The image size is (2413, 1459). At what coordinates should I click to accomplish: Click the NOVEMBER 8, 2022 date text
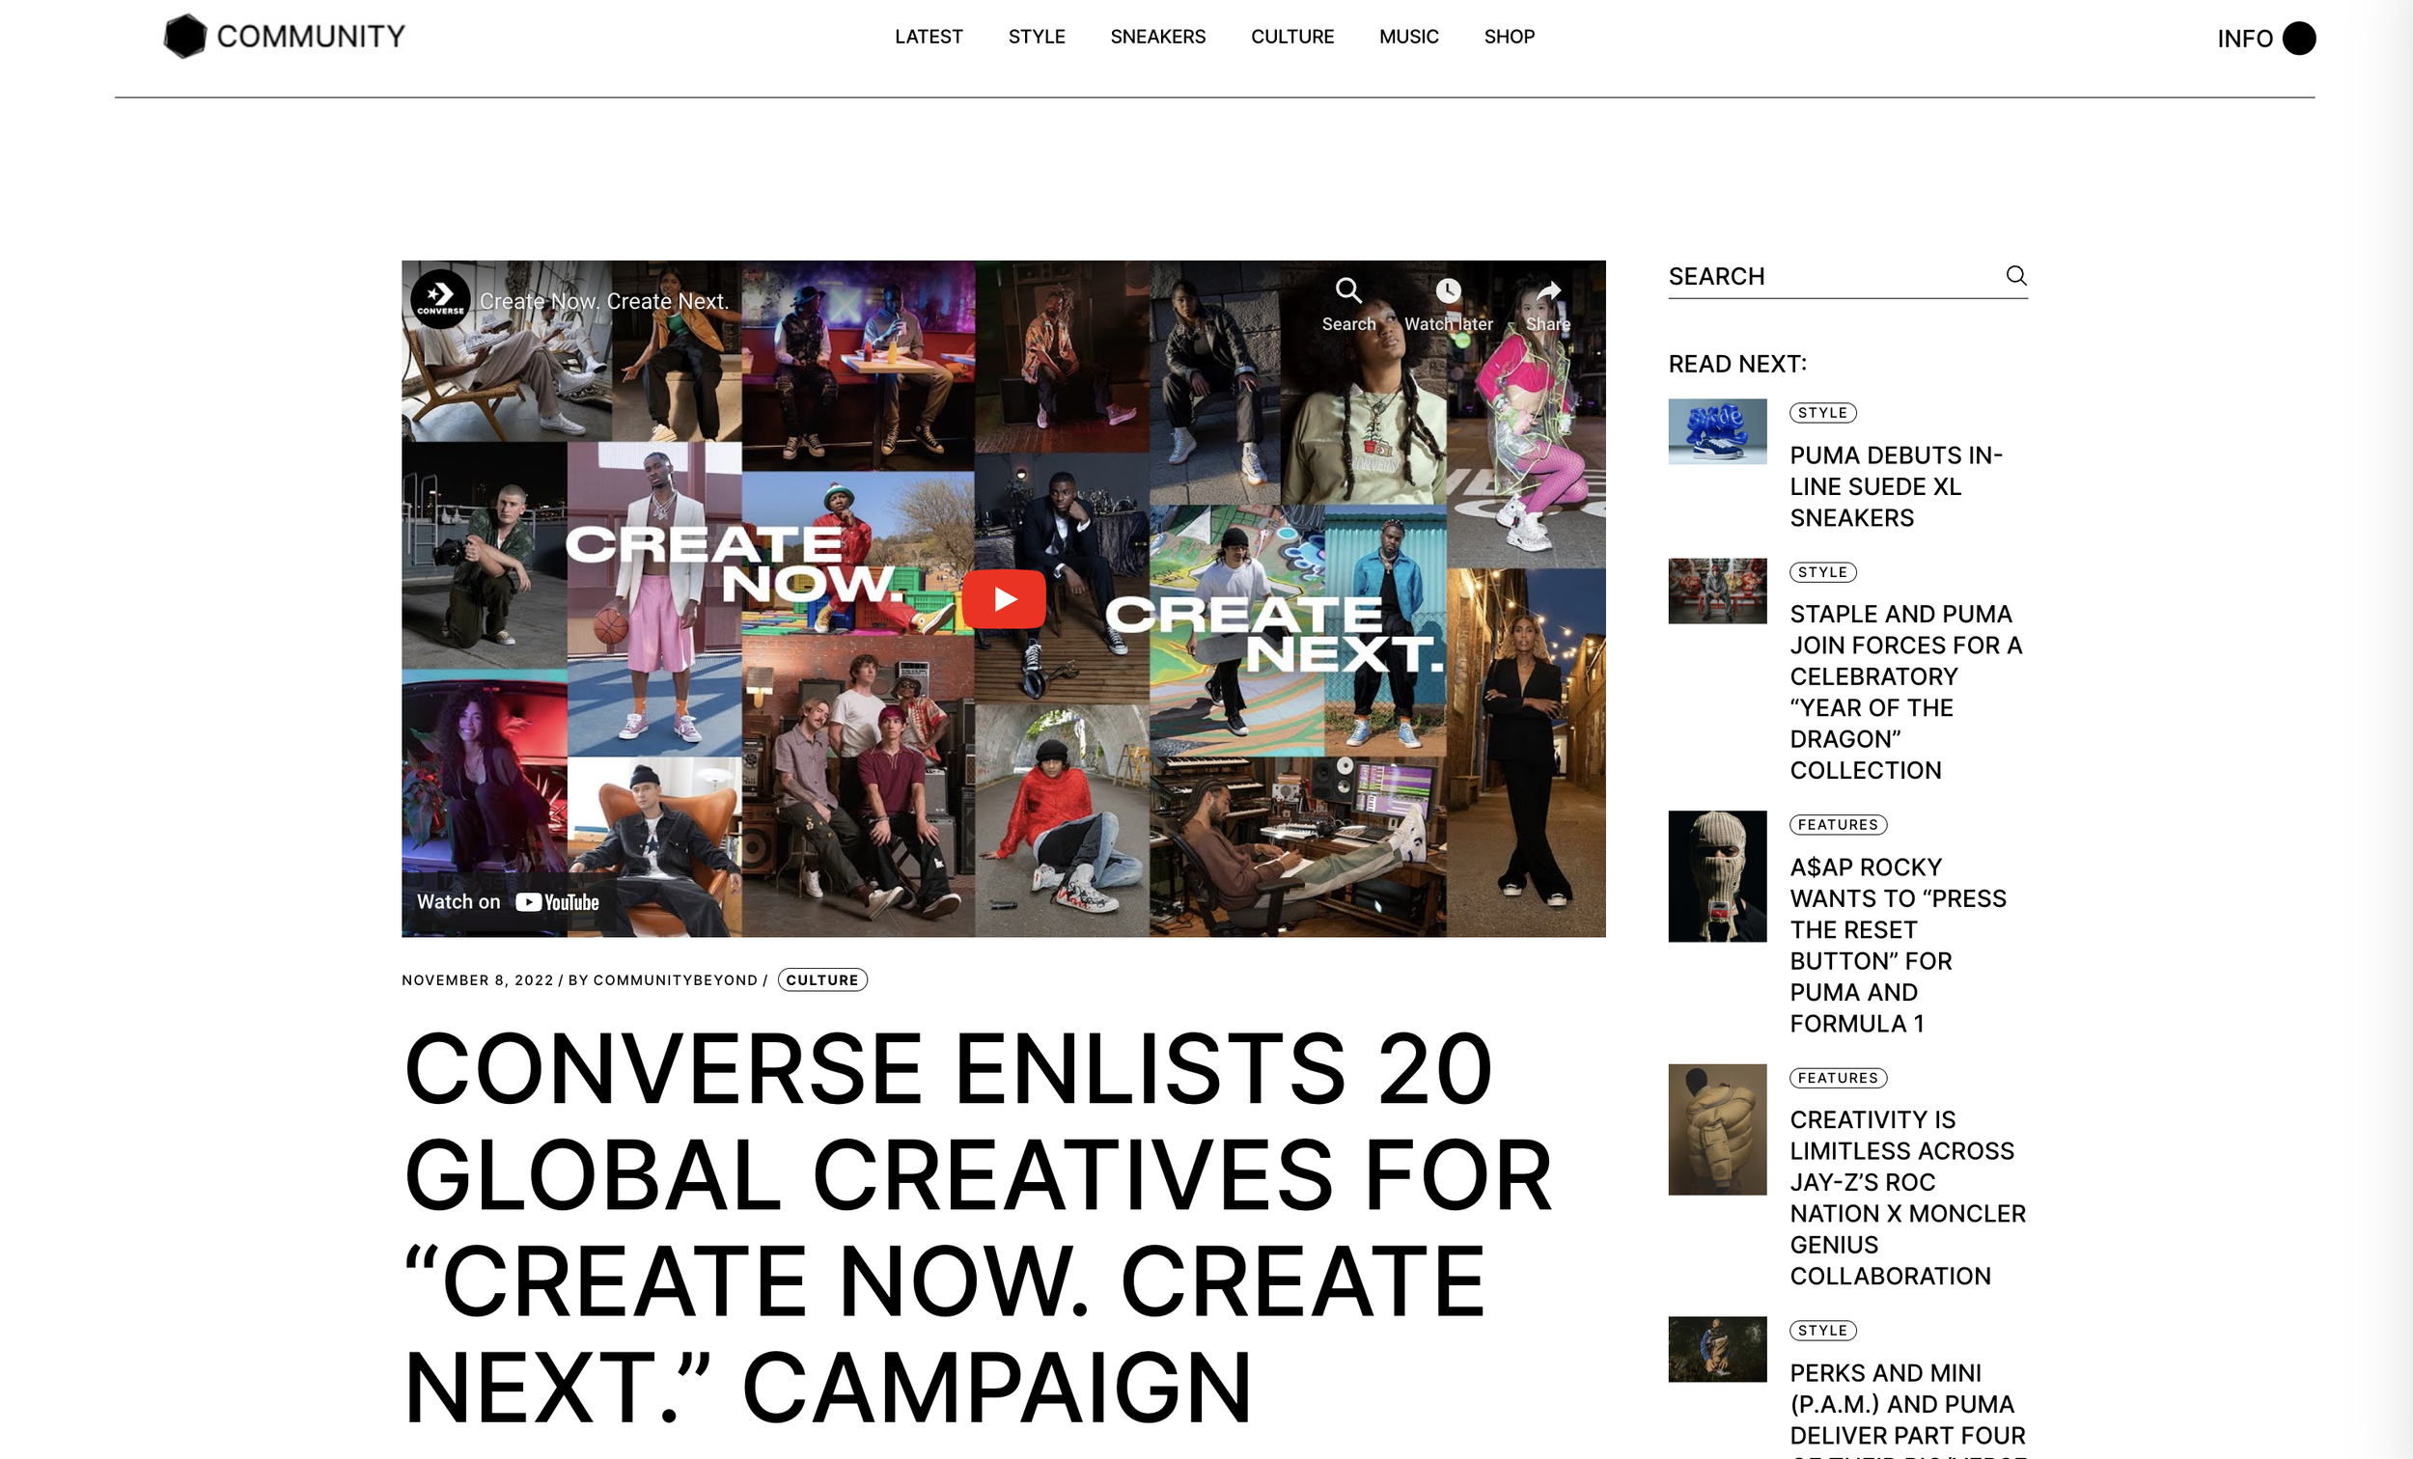pyautogui.click(x=477, y=980)
